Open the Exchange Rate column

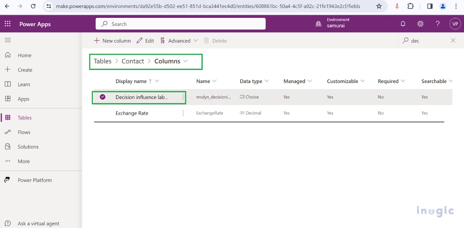(x=132, y=113)
